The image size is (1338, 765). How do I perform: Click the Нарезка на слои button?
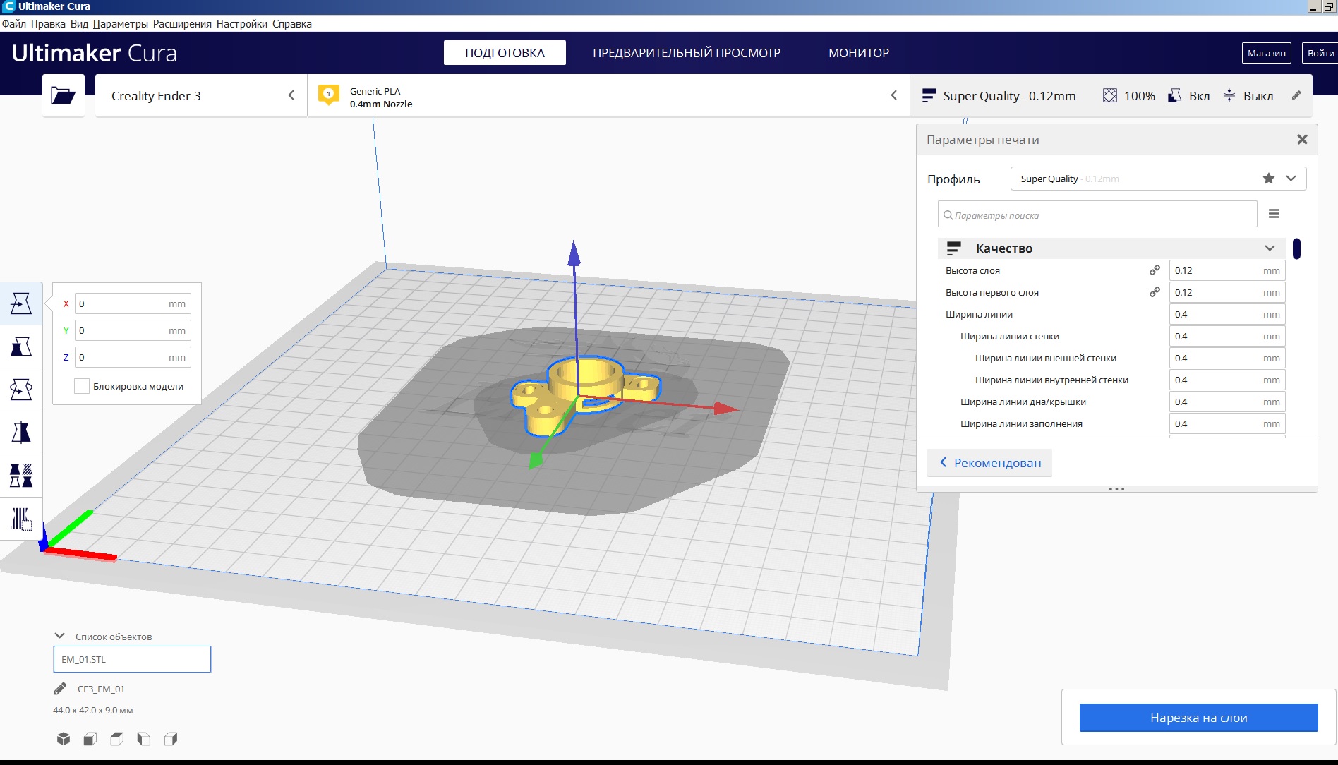tap(1198, 718)
